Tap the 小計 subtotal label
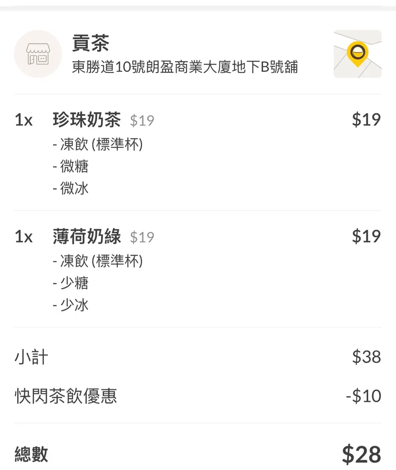 tap(32, 357)
